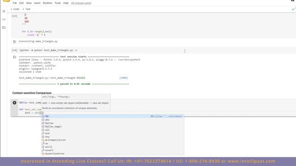296x166 pixels.
Task: Click the '[100%]' progress text
Action: [x=123, y=78]
